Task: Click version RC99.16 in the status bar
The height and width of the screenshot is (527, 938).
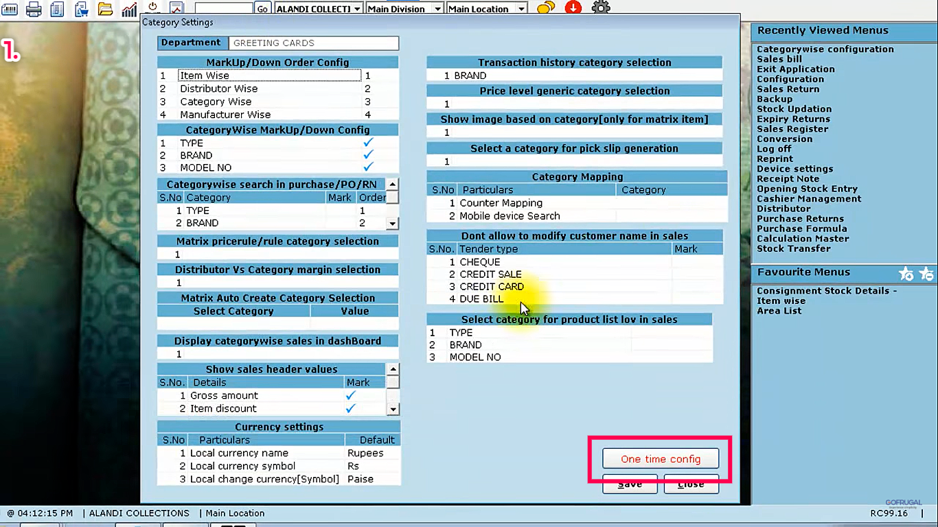Action: [x=889, y=513]
